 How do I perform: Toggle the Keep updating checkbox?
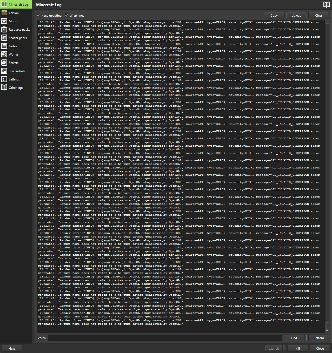click(x=38, y=15)
